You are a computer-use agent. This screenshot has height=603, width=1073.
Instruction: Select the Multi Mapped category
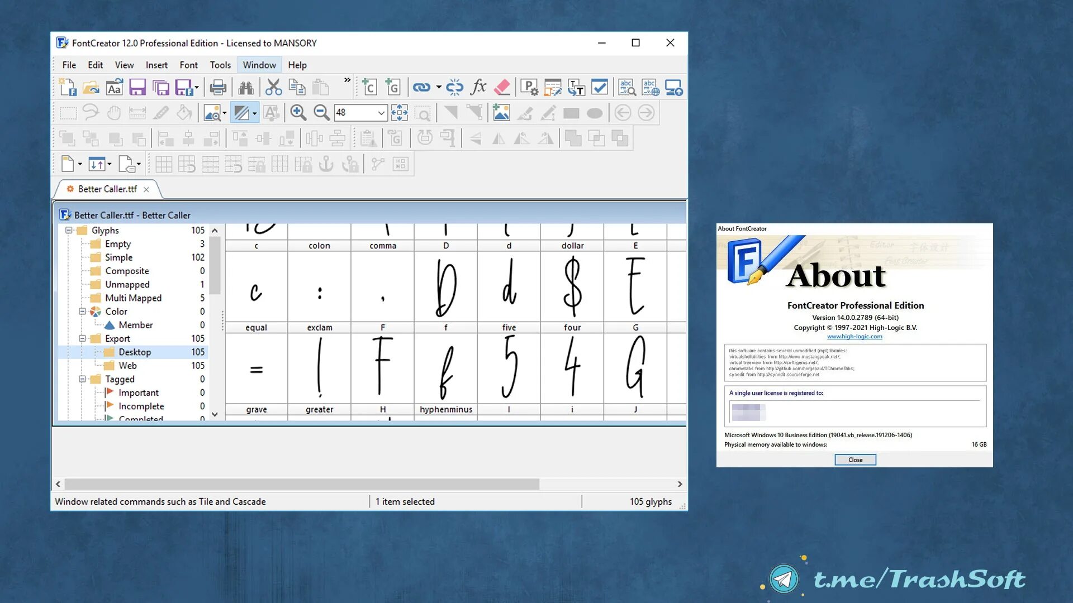pyautogui.click(x=134, y=298)
